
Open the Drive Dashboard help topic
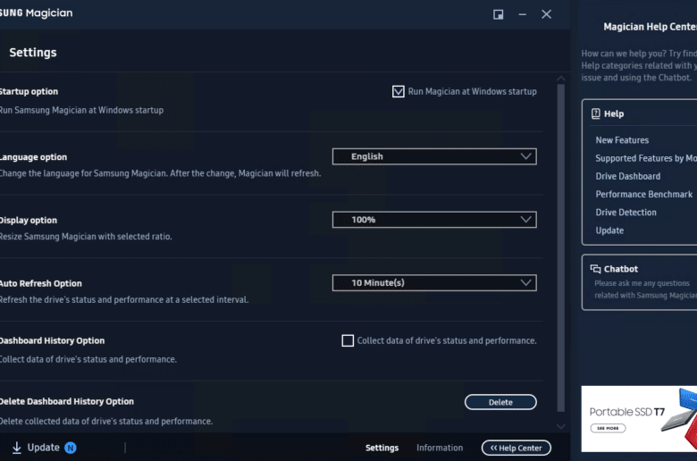coord(627,177)
